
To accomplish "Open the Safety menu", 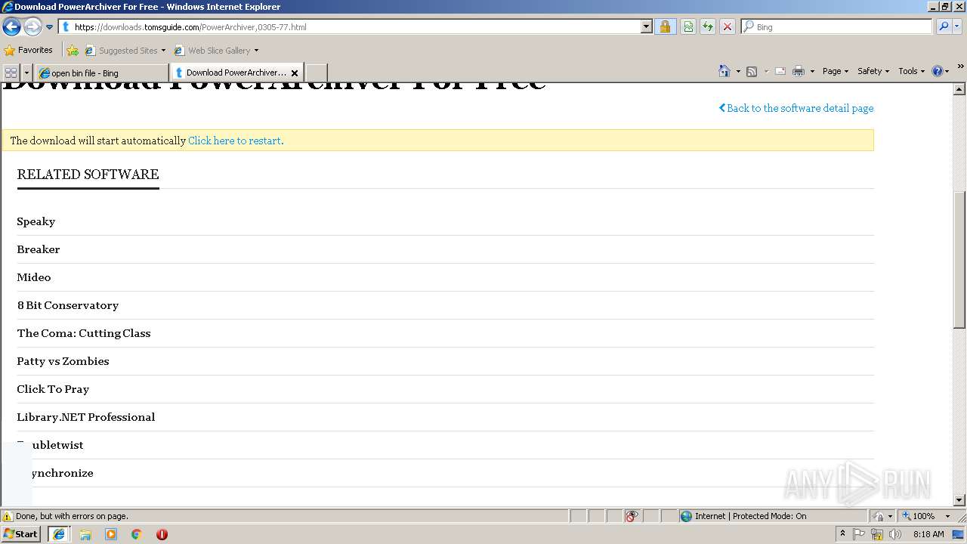I will [873, 71].
